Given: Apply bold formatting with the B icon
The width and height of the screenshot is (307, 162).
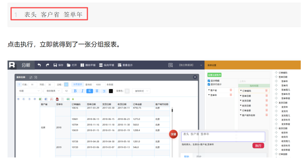Looking at the screenshot, I should (75, 91).
